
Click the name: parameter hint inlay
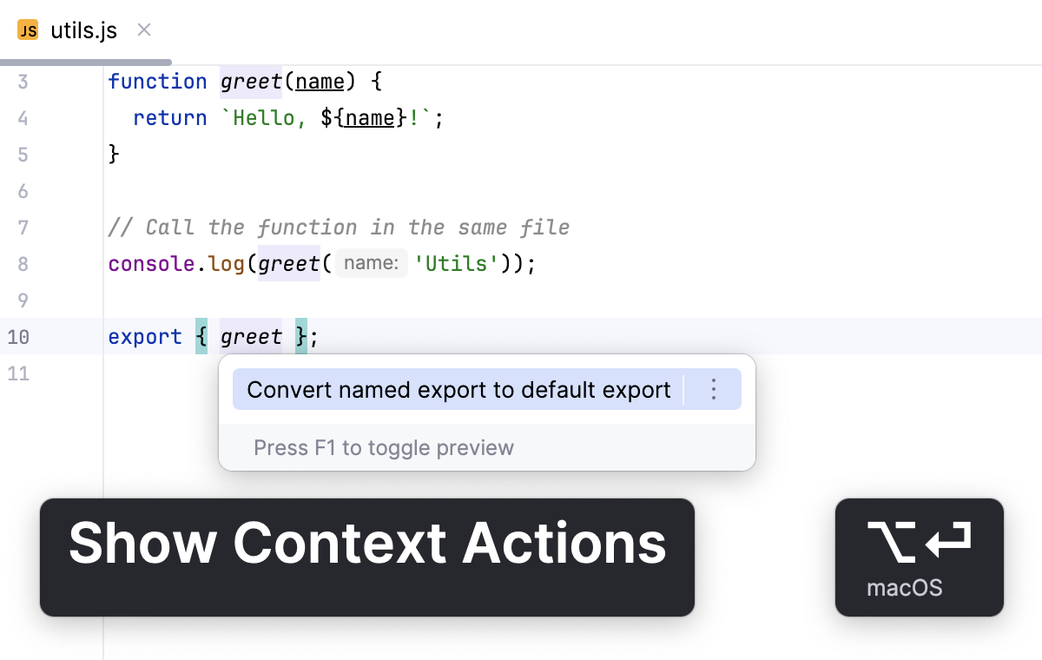tap(371, 262)
